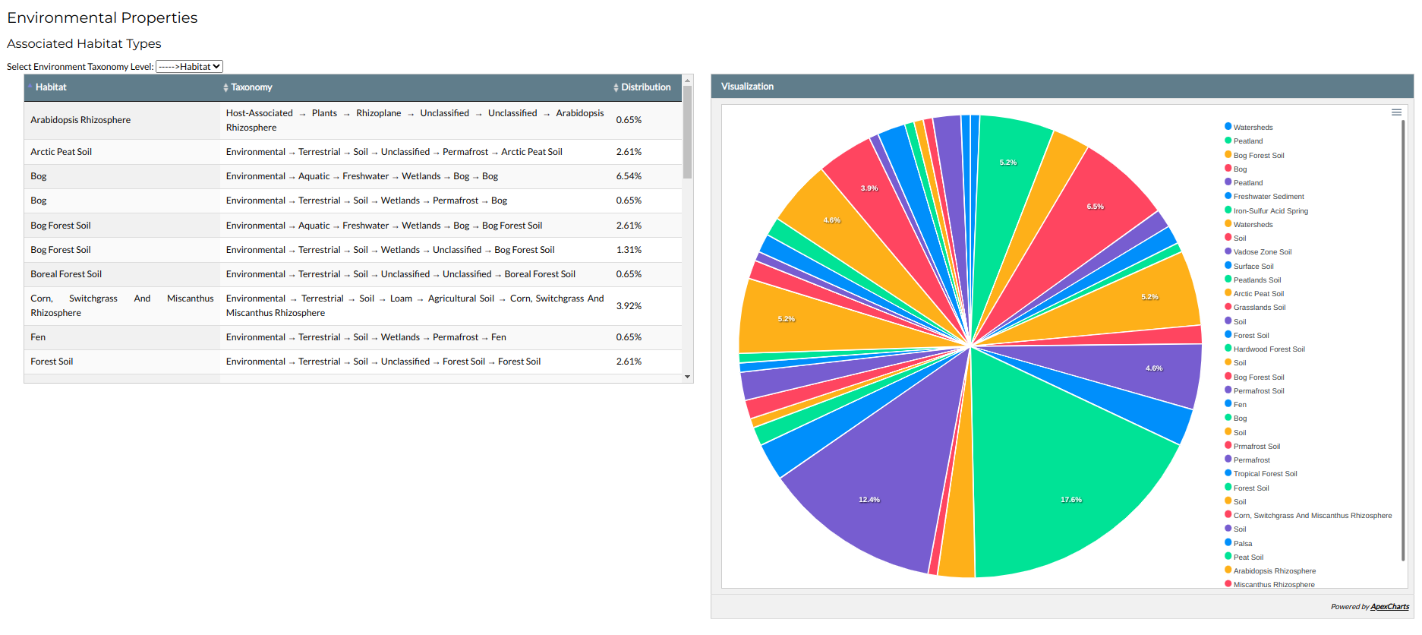Open the ApexCharts link
1422x635 pixels.
[1389, 607]
